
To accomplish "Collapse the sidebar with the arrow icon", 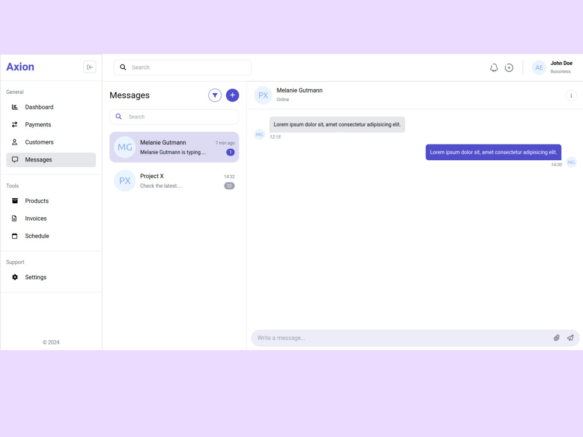I will [x=90, y=67].
